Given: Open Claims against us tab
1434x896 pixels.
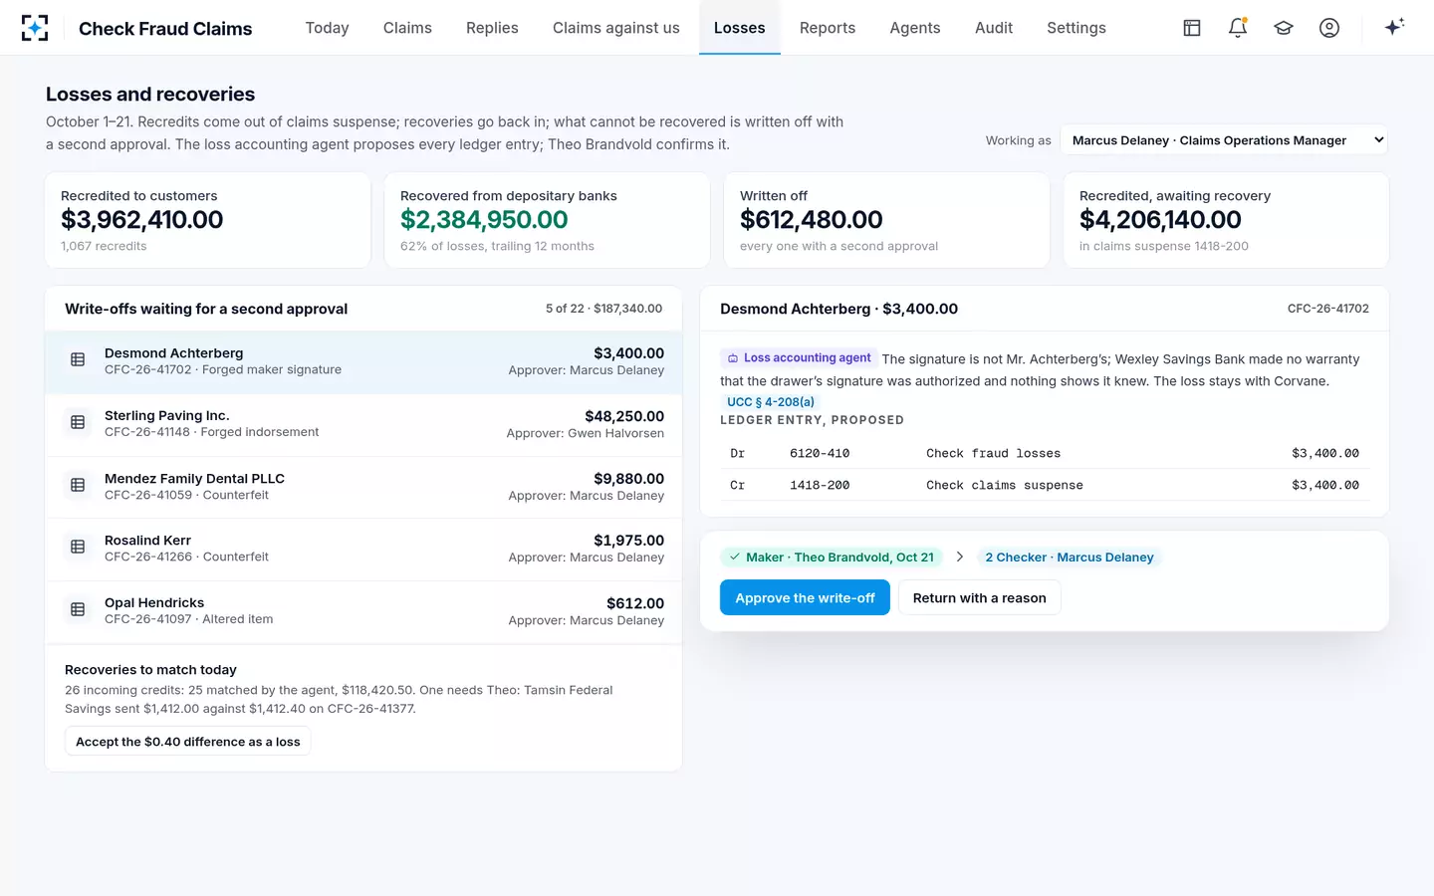Looking at the screenshot, I should point(616,28).
